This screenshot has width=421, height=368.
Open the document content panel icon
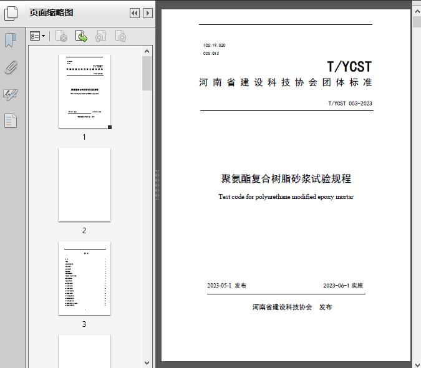(x=11, y=120)
